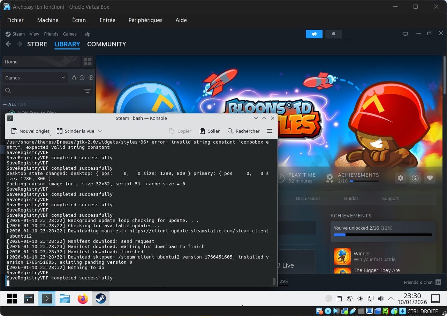Click the Rechercher magnifier in Konsole toolbar

[x=230, y=131]
